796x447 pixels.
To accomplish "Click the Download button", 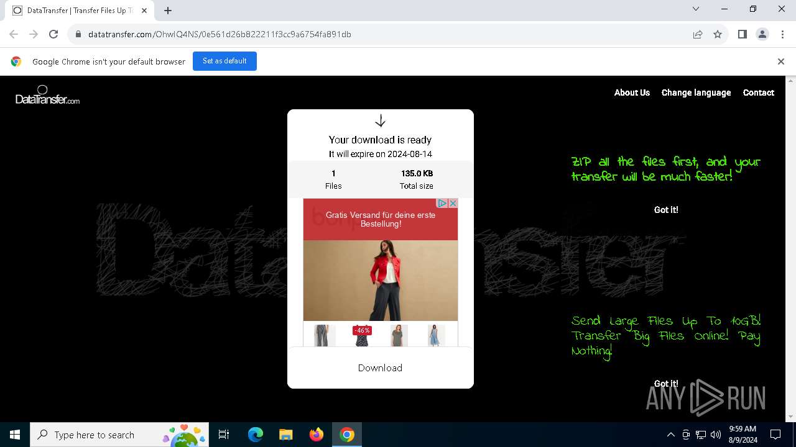I will [x=380, y=368].
